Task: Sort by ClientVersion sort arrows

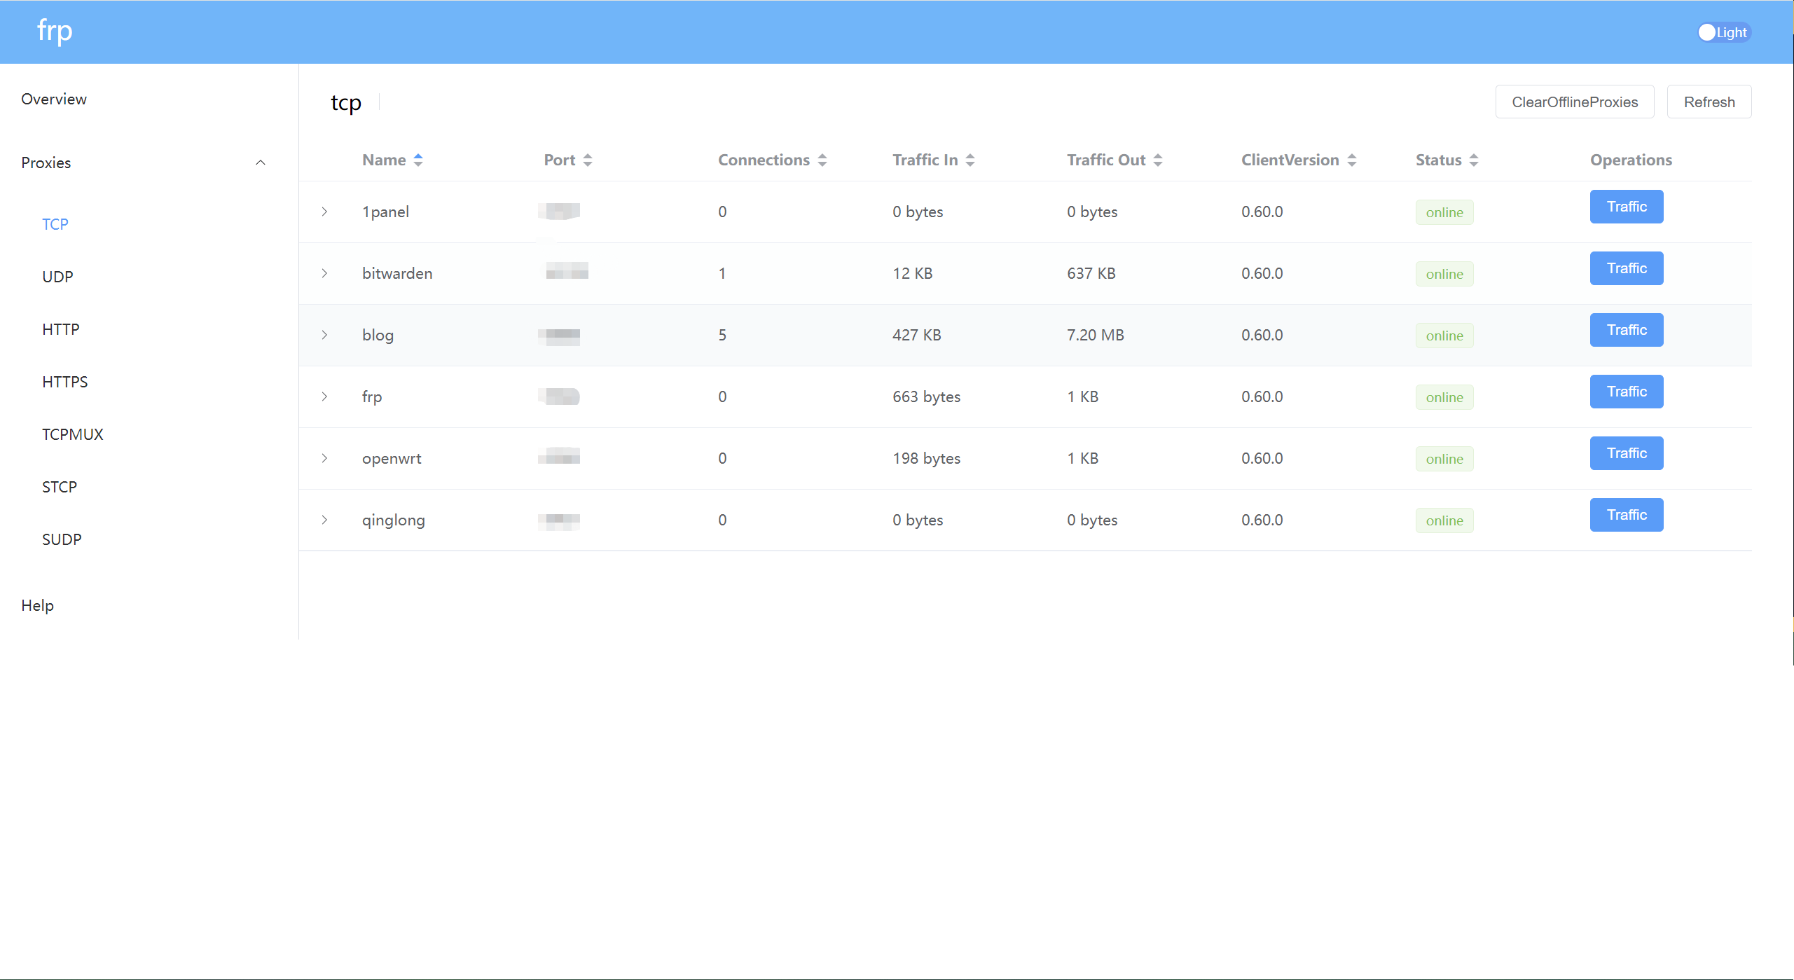Action: [1352, 160]
